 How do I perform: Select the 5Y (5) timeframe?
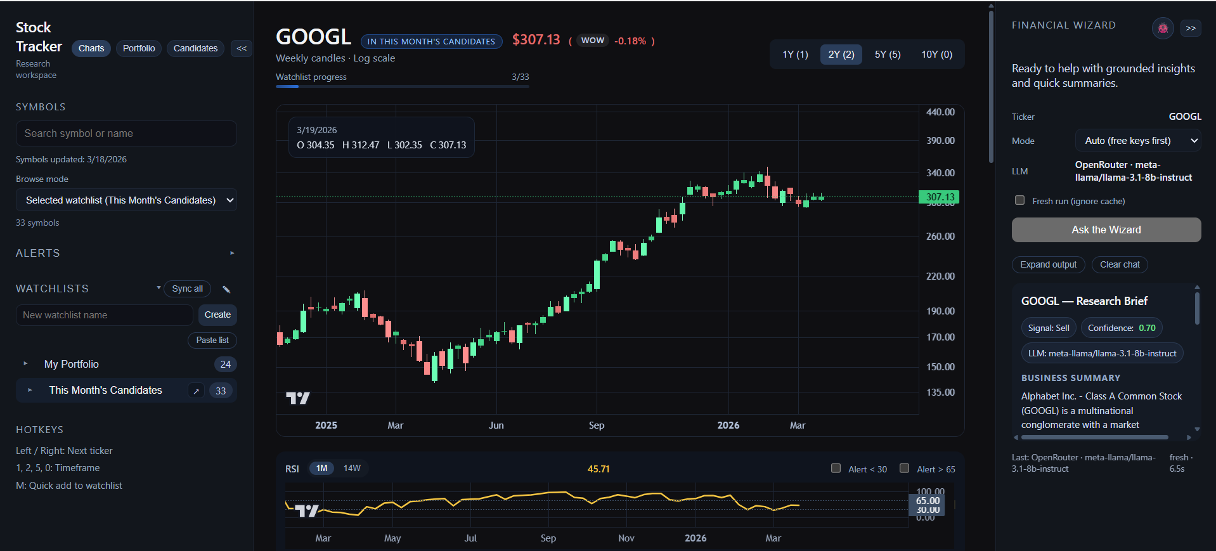click(888, 55)
